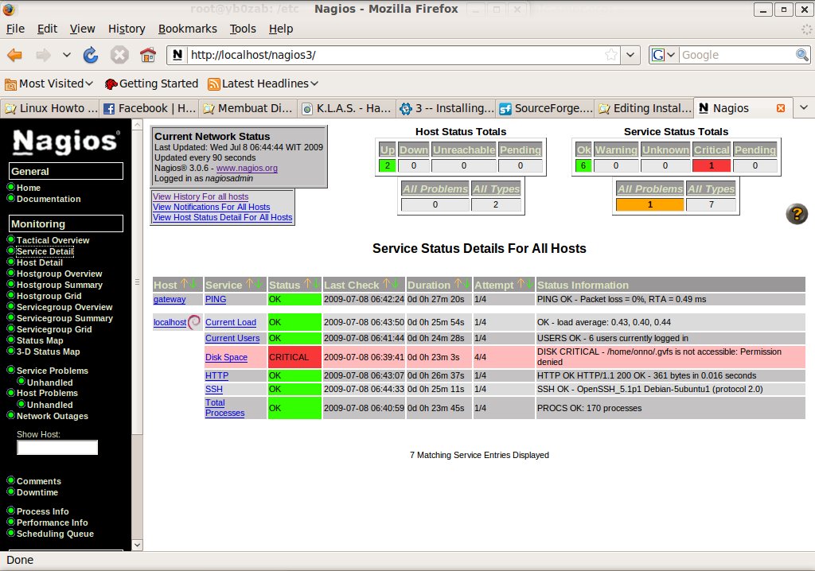Click the yellow help question-mark icon
815x571 pixels.
pyautogui.click(x=796, y=214)
